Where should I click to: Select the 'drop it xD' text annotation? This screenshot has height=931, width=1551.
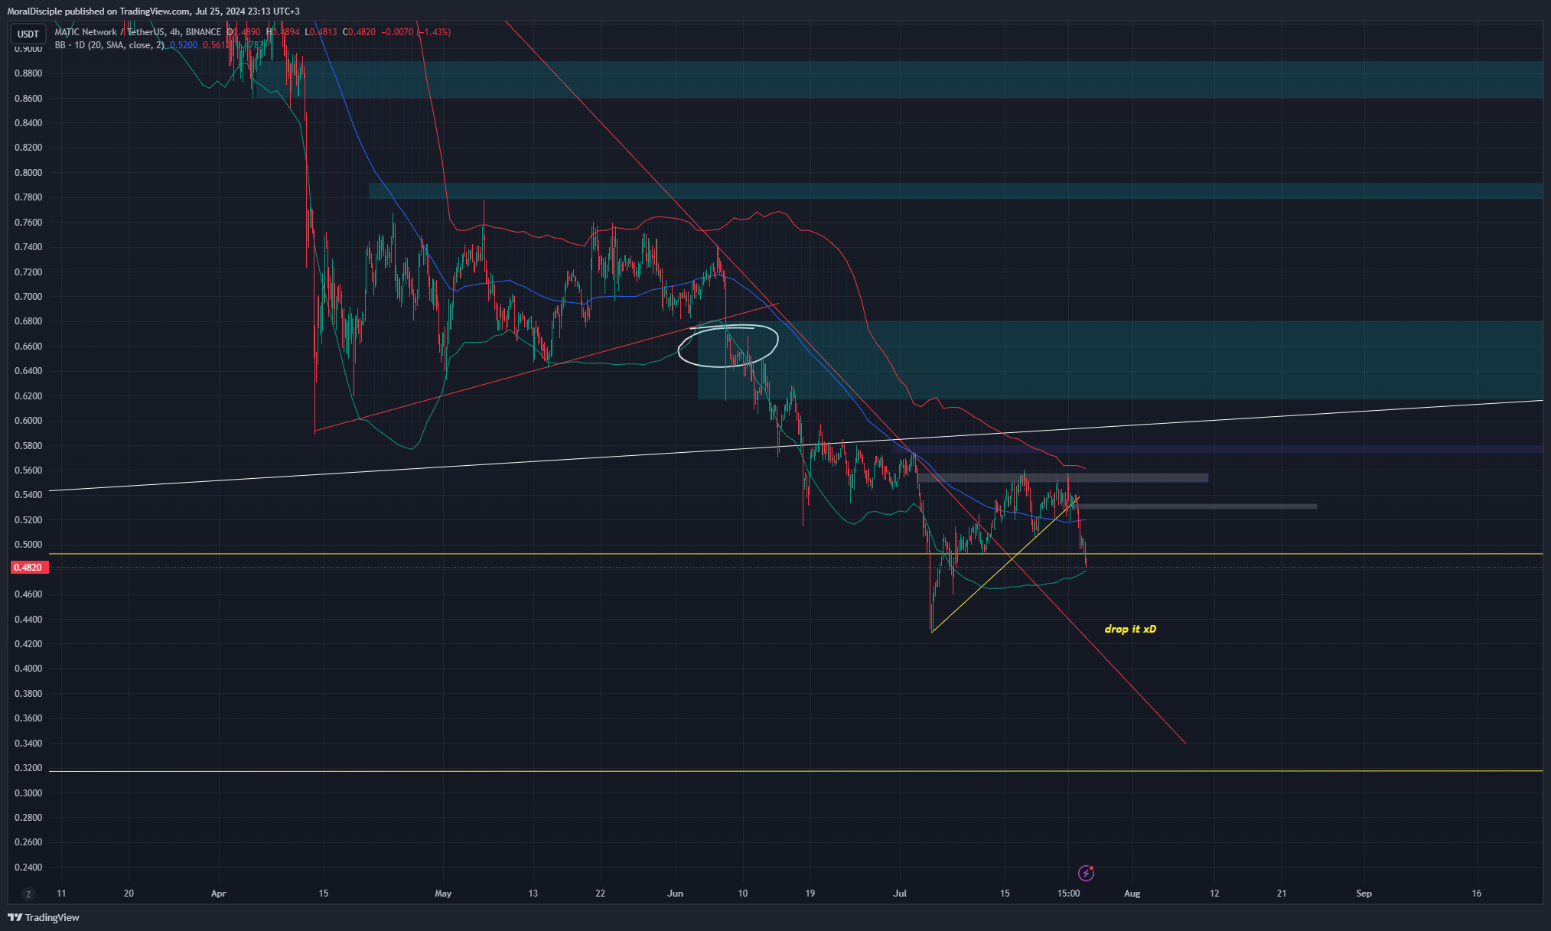[x=1130, y=629]
